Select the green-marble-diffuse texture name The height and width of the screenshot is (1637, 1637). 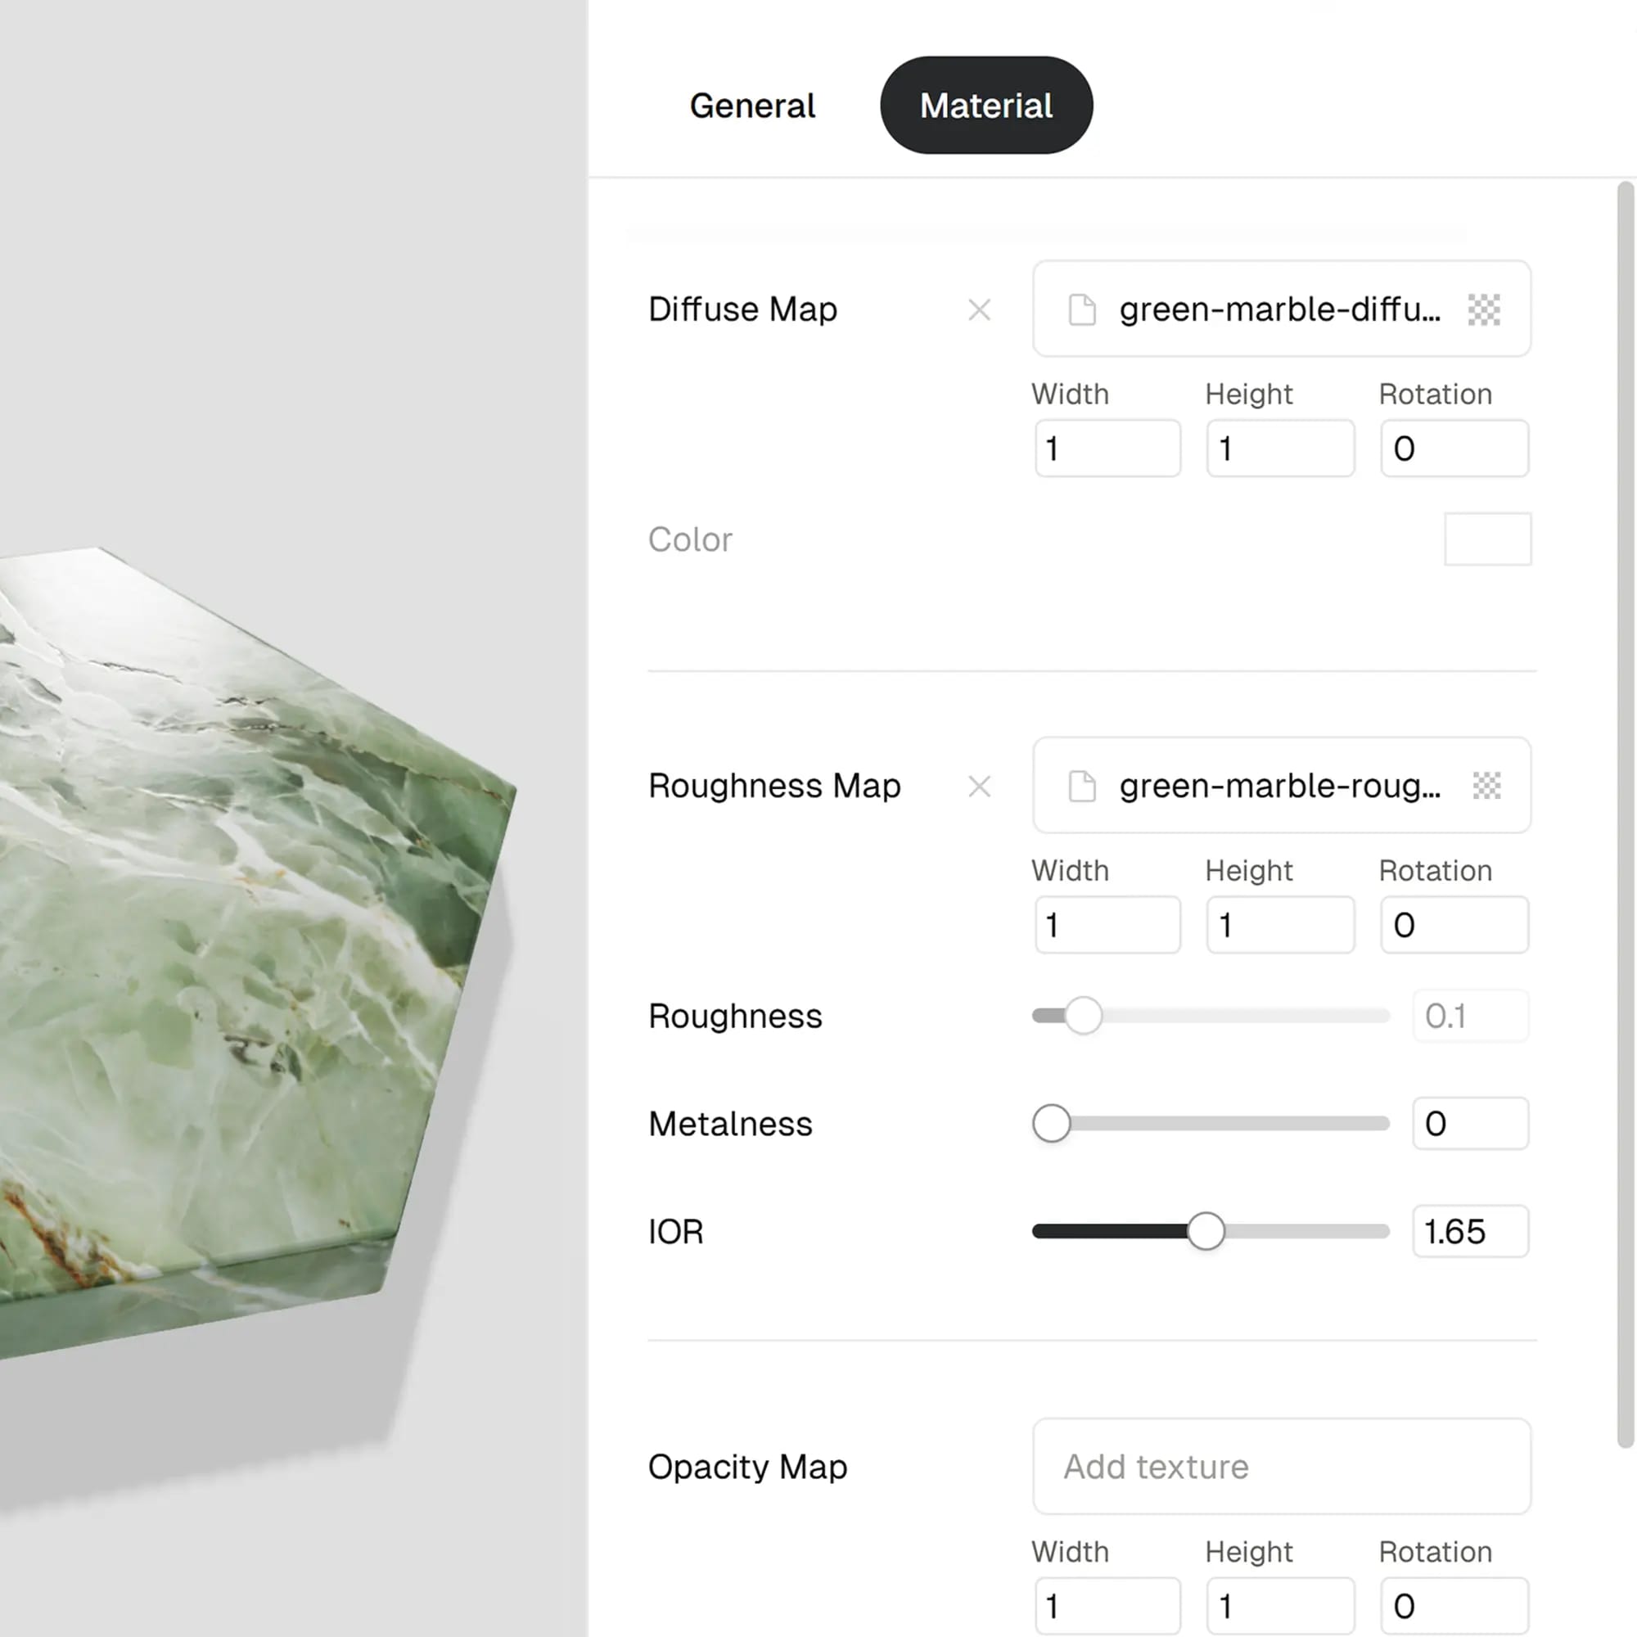tap(1279, 309)
